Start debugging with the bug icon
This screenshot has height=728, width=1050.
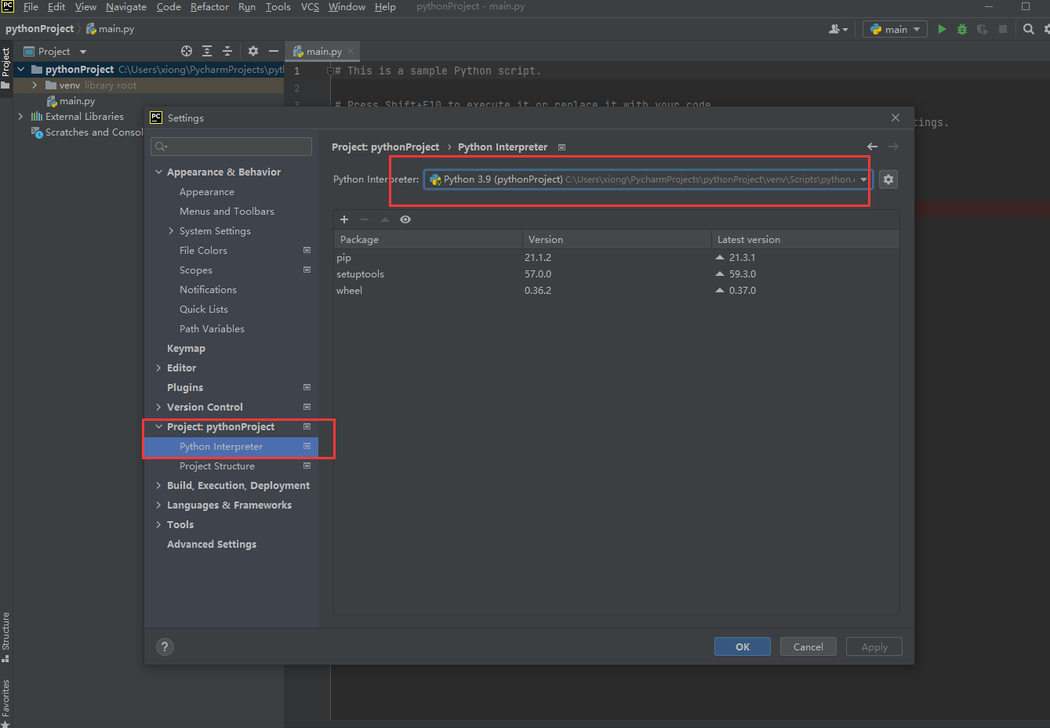click(962, 29)
